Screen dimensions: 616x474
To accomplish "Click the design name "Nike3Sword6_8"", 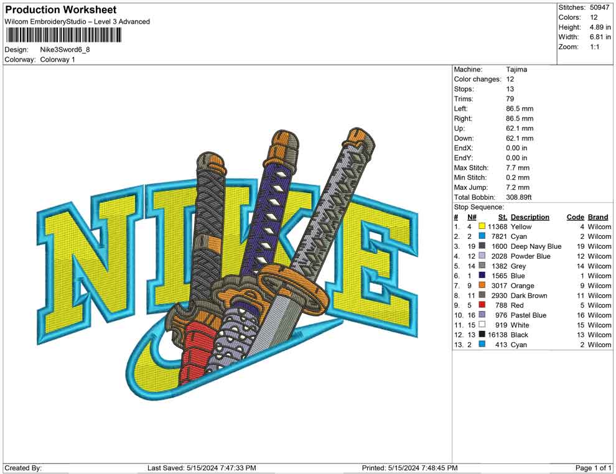I will 65,50.
